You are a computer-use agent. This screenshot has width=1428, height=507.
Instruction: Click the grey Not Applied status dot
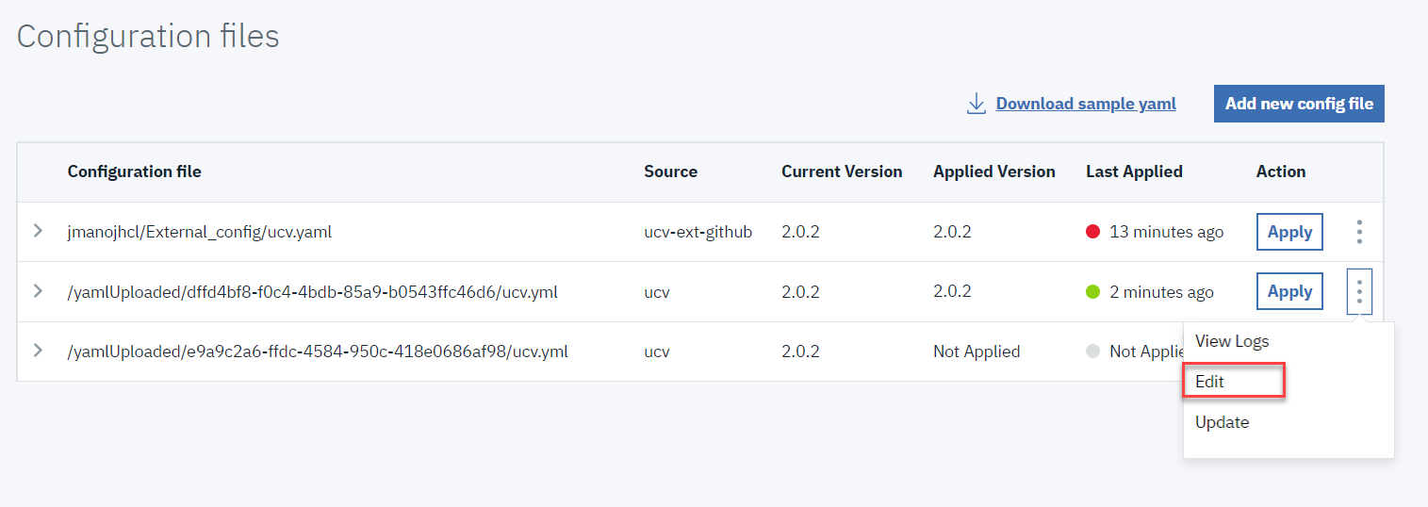(1093, 352)
